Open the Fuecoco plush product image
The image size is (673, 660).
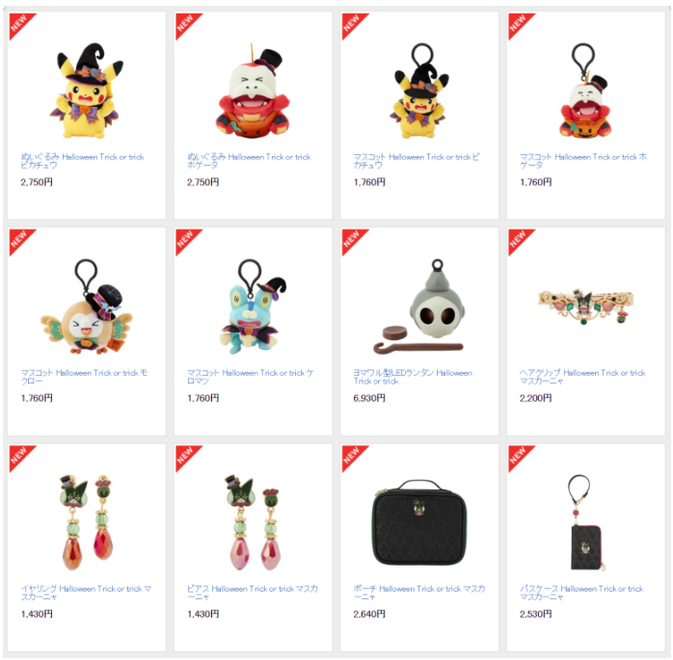(253, 91)
